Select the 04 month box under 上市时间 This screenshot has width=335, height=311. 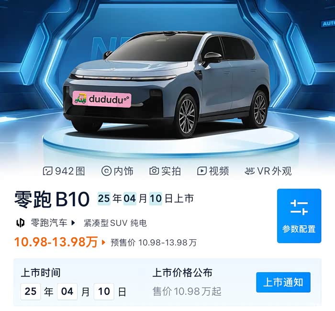pos(67,291)
